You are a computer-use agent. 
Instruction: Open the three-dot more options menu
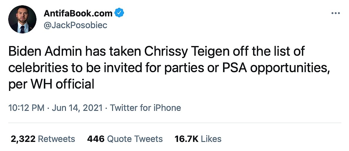335,13
